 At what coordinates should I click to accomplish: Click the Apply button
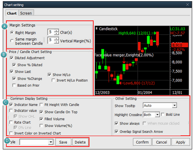point(181,142)
